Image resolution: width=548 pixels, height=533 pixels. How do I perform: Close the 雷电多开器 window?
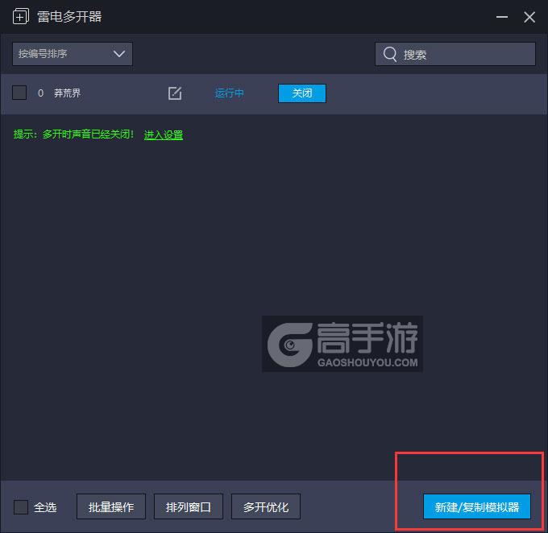529,17
